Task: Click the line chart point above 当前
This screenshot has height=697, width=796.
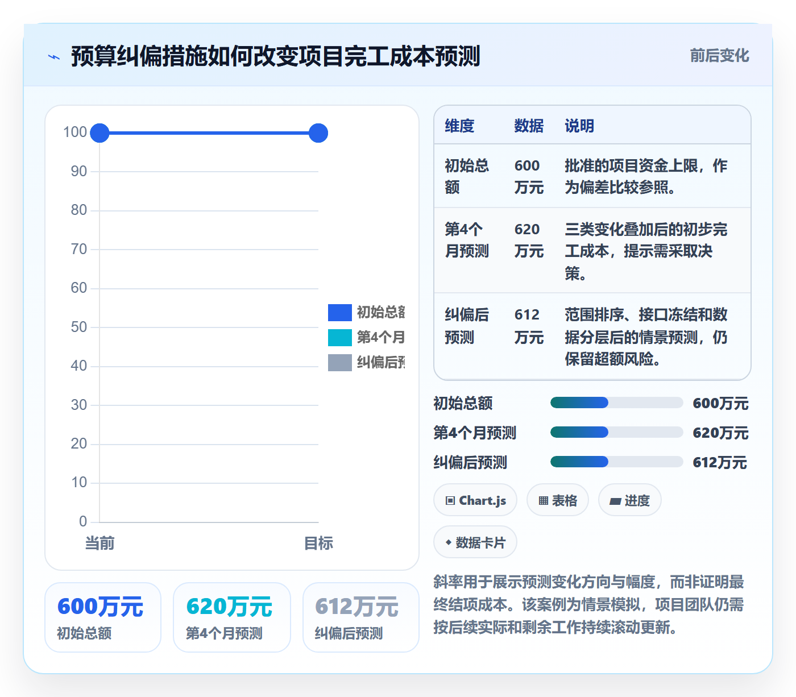Action: pos(100,133)
